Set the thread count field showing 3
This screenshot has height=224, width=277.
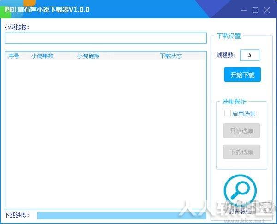(x=250, y=55)
